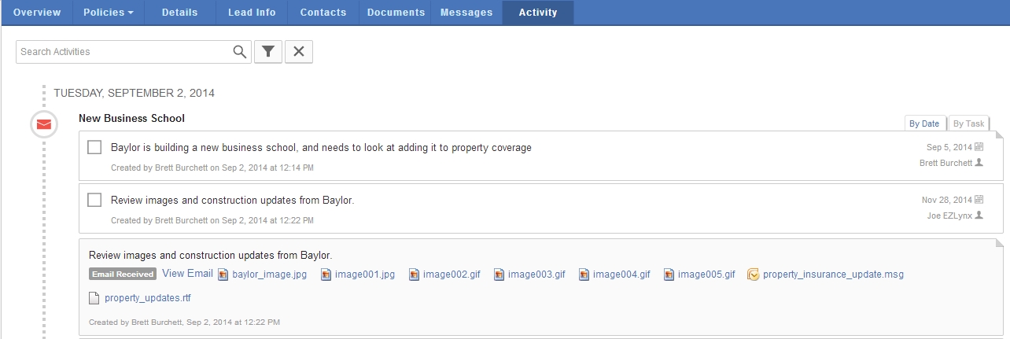This screenshot has width=1010, height=339.
Task: Click the image001.jpg file icon
Action: 326,275
